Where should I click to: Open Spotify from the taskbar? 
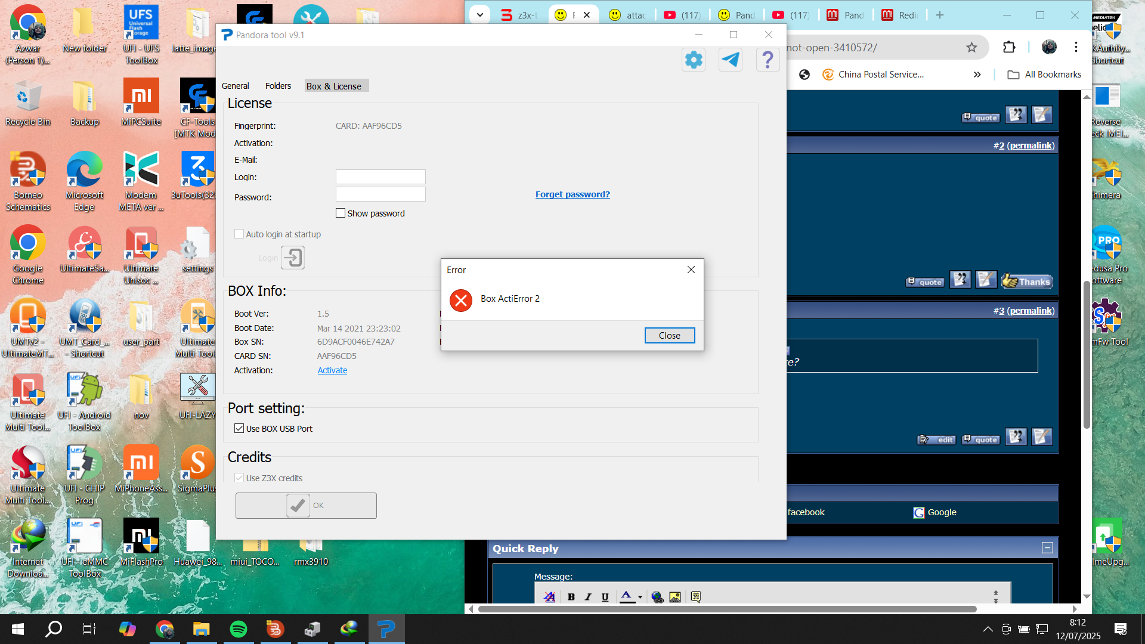[239, 629]
